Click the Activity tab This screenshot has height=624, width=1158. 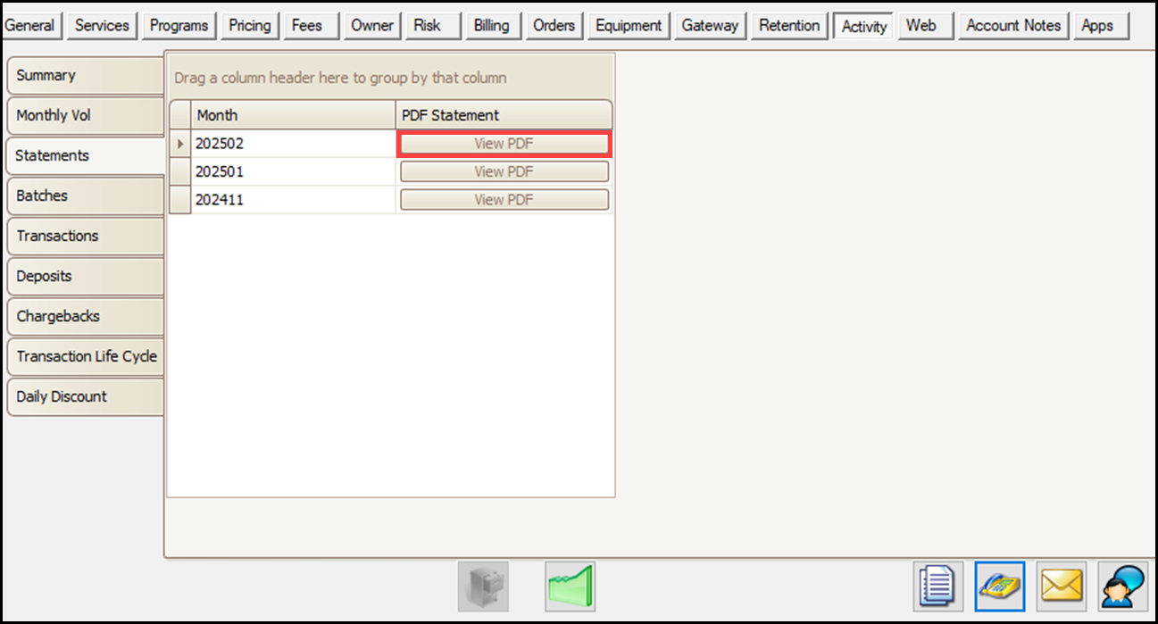point(864,26)
